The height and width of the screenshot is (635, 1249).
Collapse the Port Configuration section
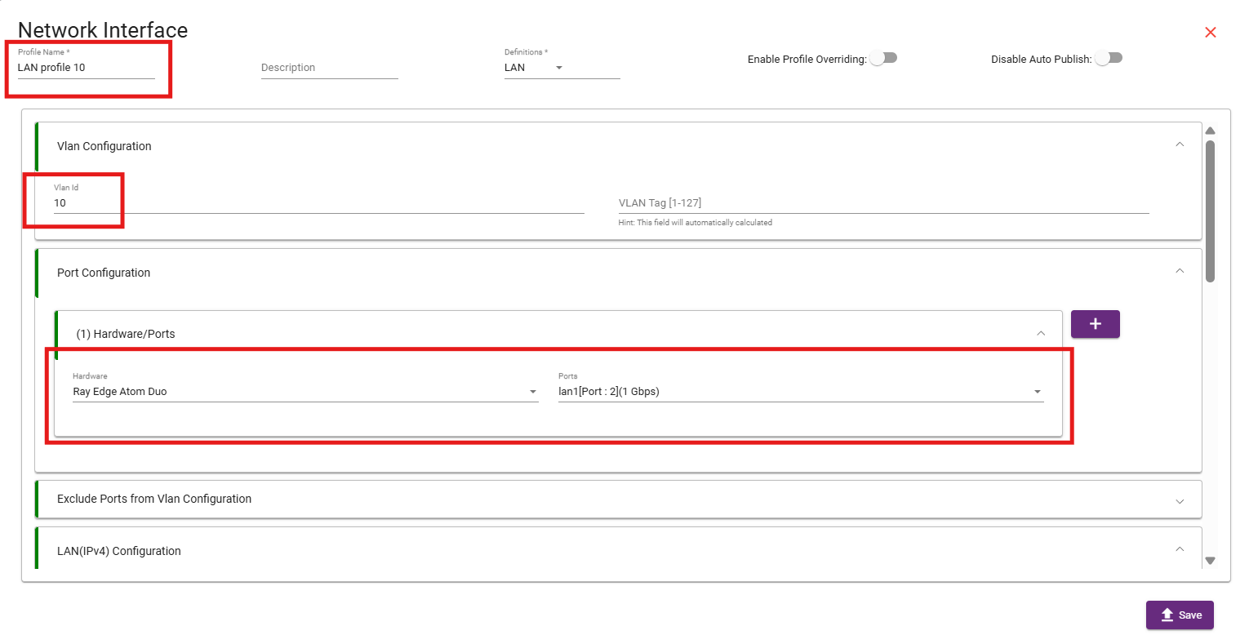1179,271
